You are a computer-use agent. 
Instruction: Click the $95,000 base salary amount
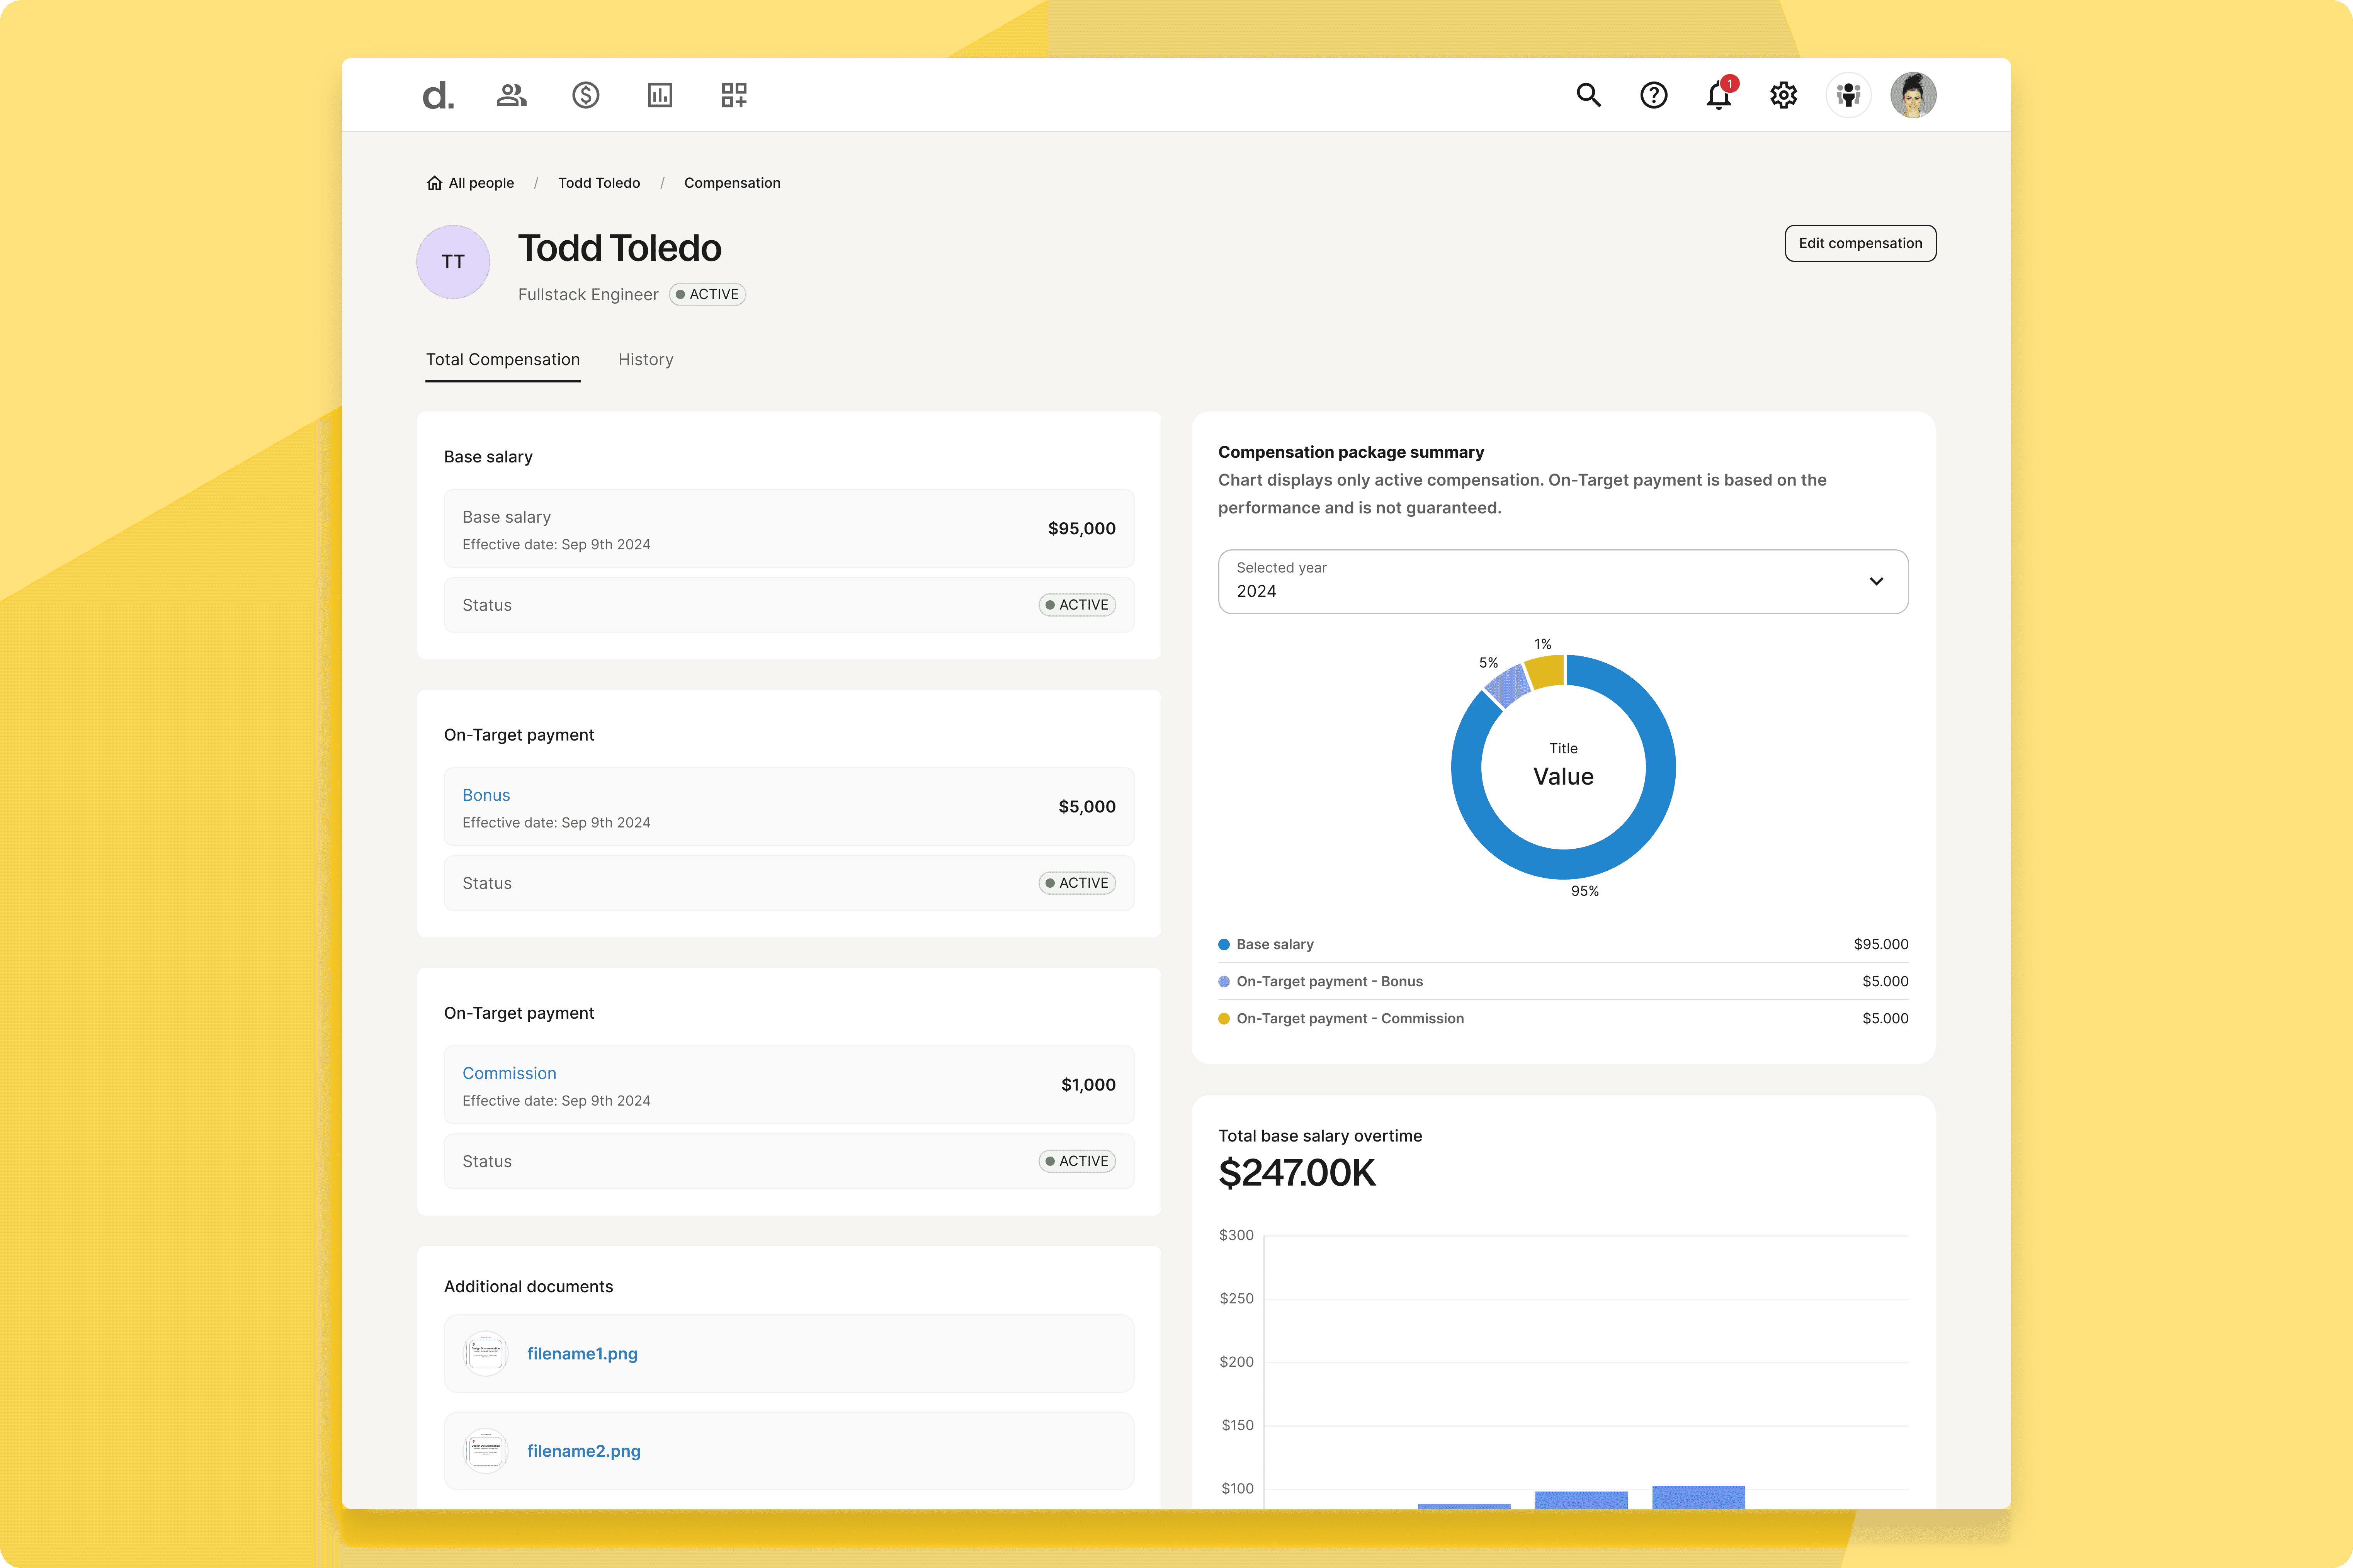click(x=1081, y=528)
